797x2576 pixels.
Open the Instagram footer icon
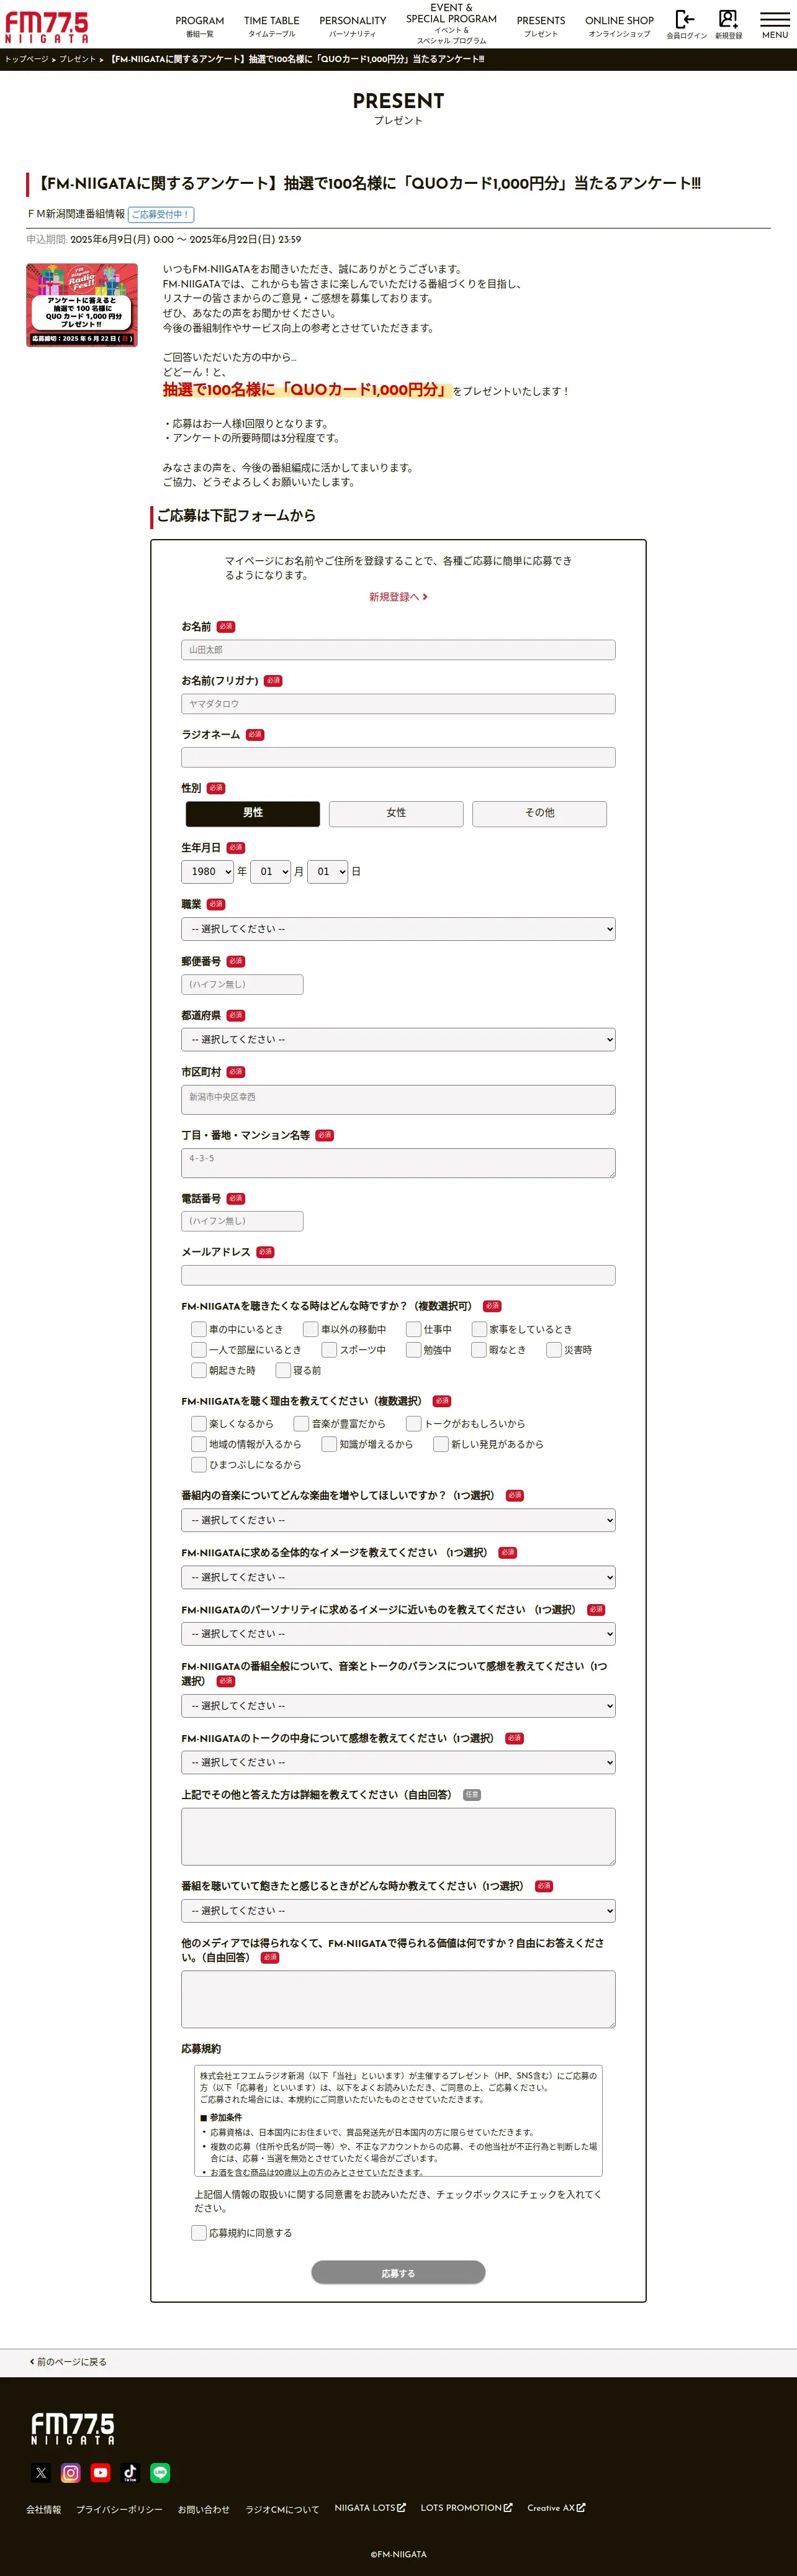point(71,2472)
